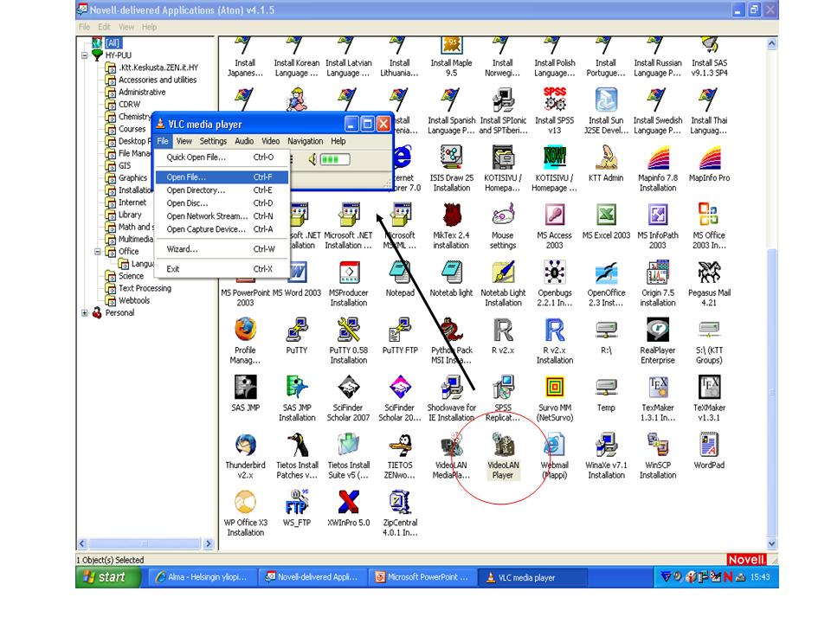Select the Science folder in tree

131,277
